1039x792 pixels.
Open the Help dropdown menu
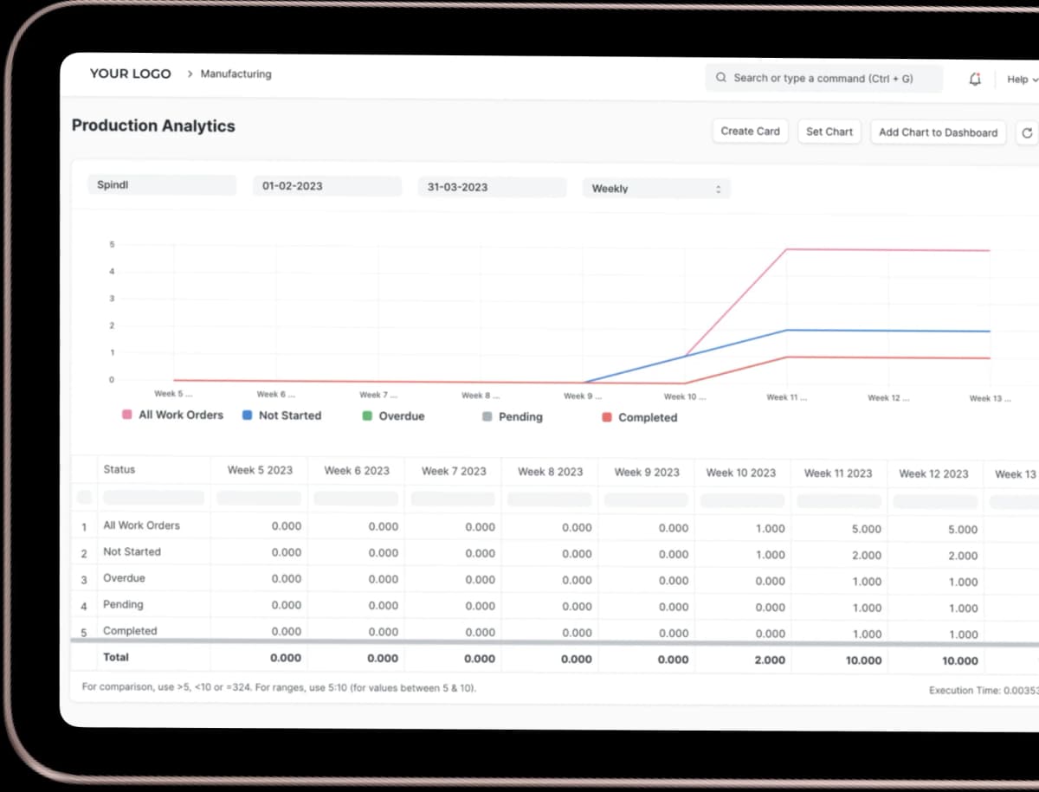tap(1022, 80)
